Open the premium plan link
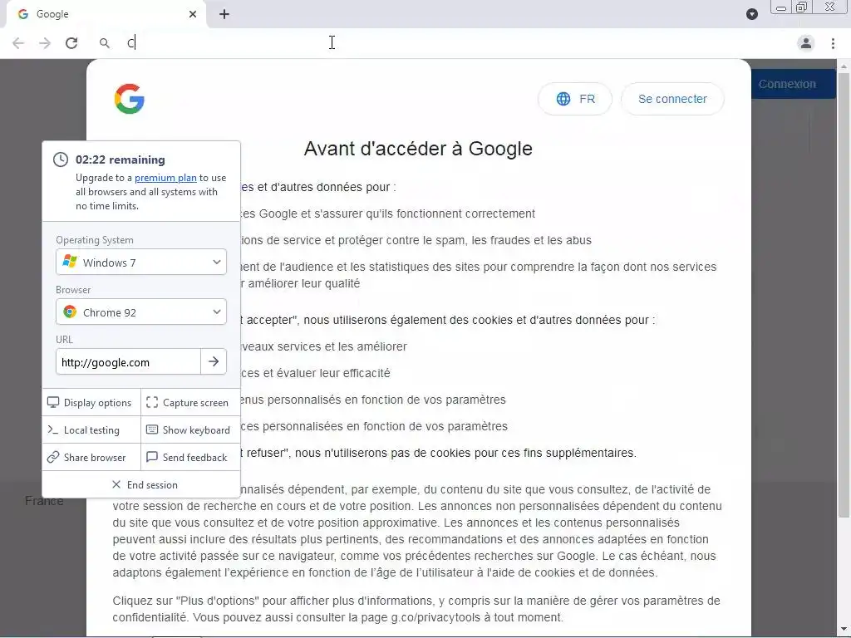Viewport: 851px width, 638px height. [165, 178]
